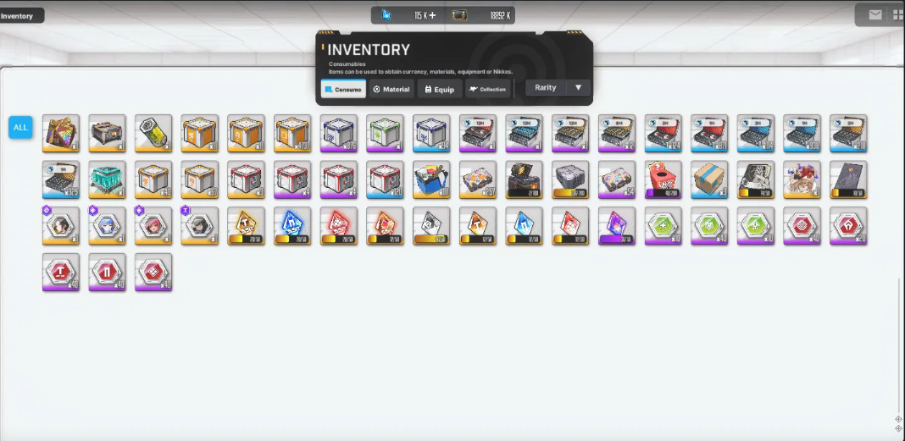Select the blue-haired character spare body
Image resolution: width=905 pixels, height=441 pixels.
[108, 225]
